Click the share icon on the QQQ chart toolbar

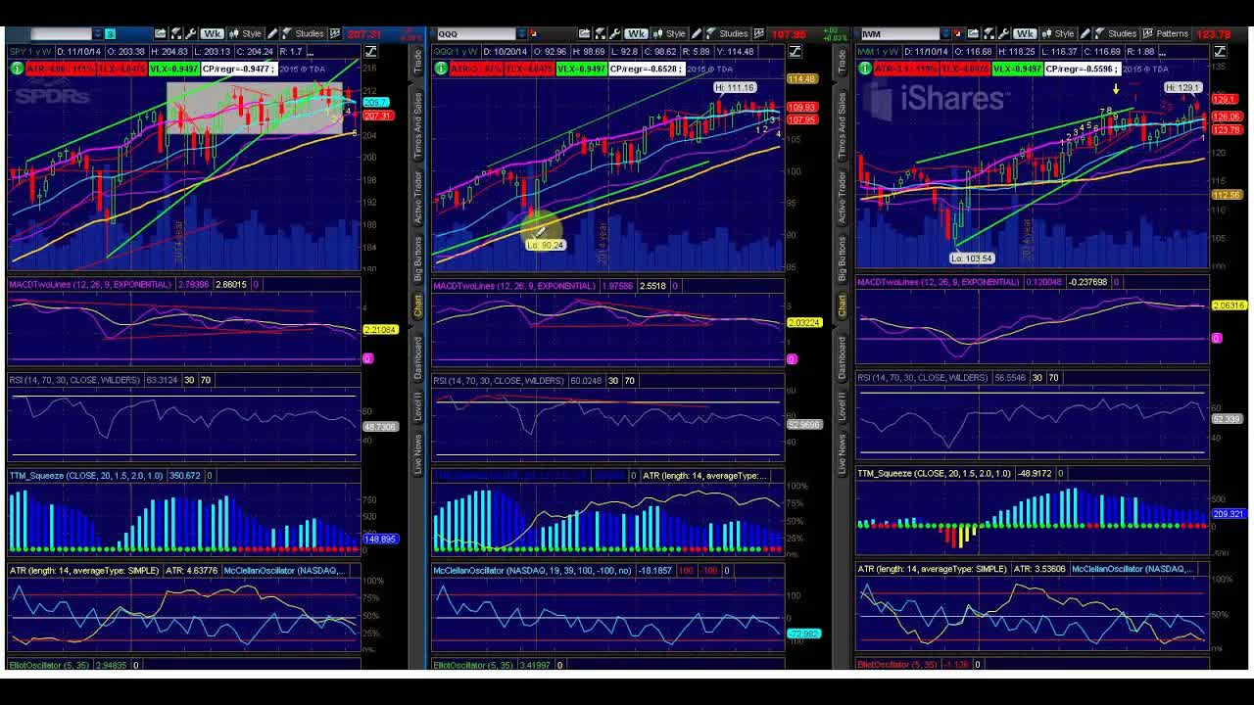[x=584, y=33]
